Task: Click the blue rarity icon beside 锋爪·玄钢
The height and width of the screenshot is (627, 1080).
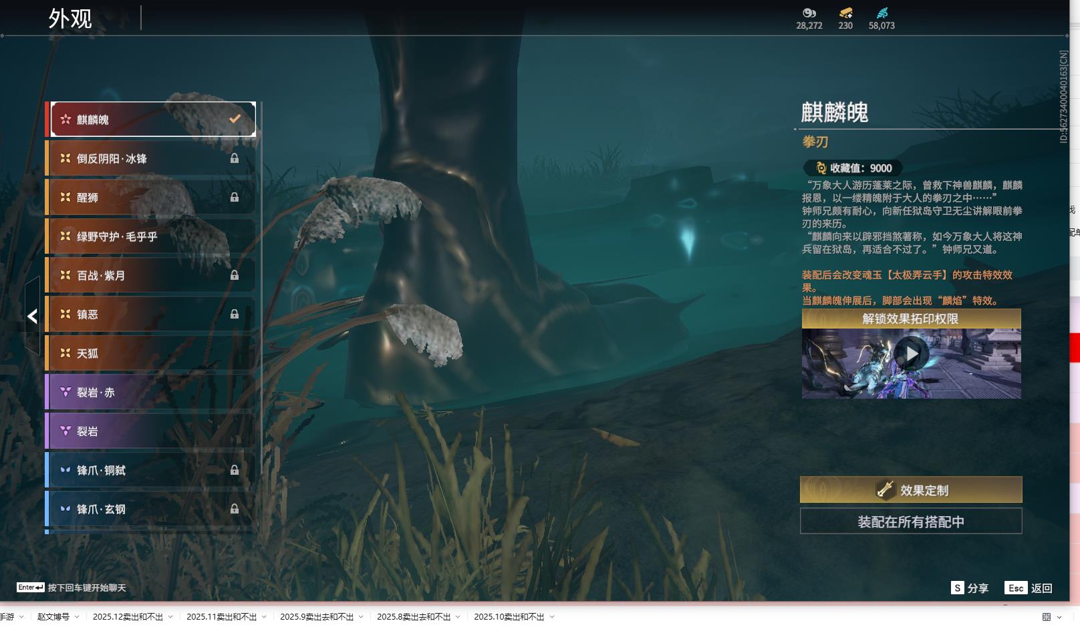Action: [65, 509]
